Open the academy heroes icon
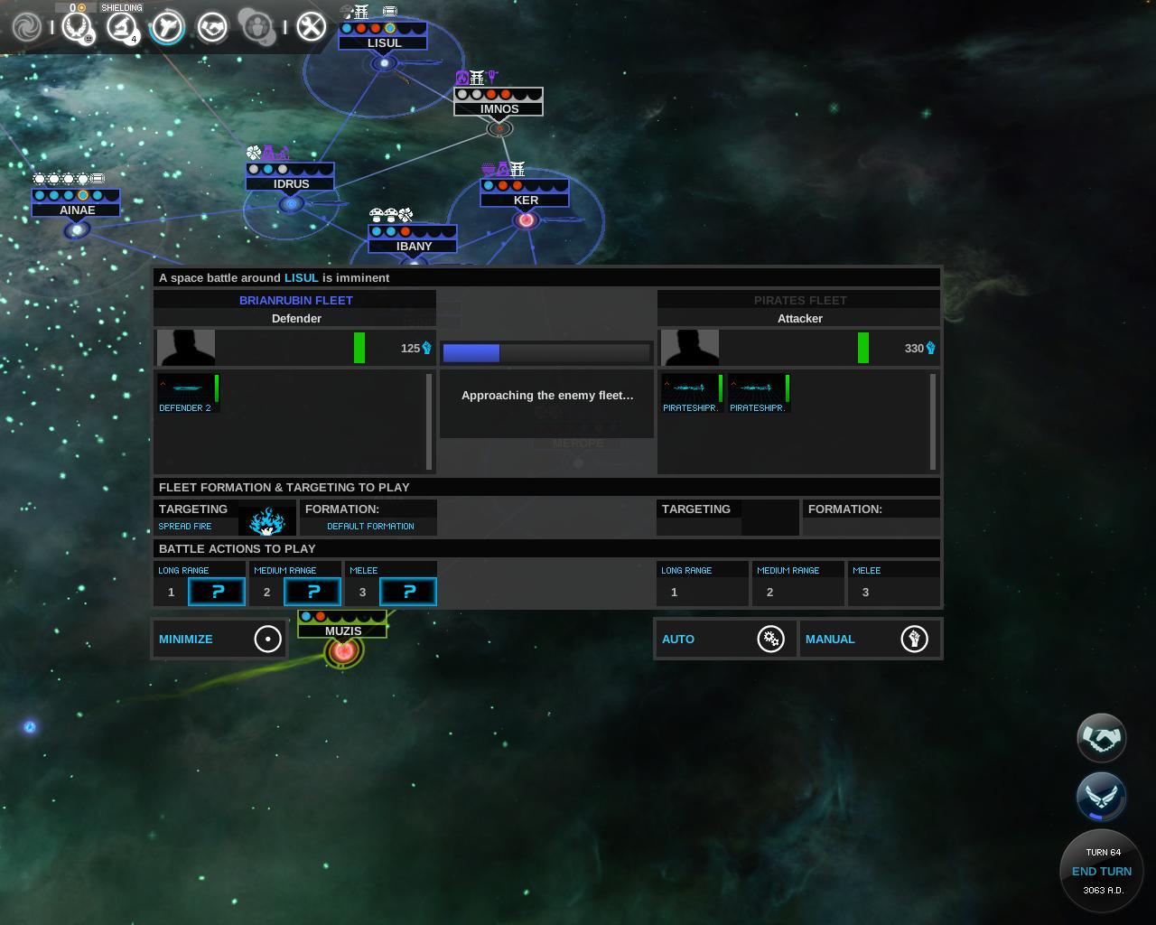1156x925 pixels. (x=256, y=27)
